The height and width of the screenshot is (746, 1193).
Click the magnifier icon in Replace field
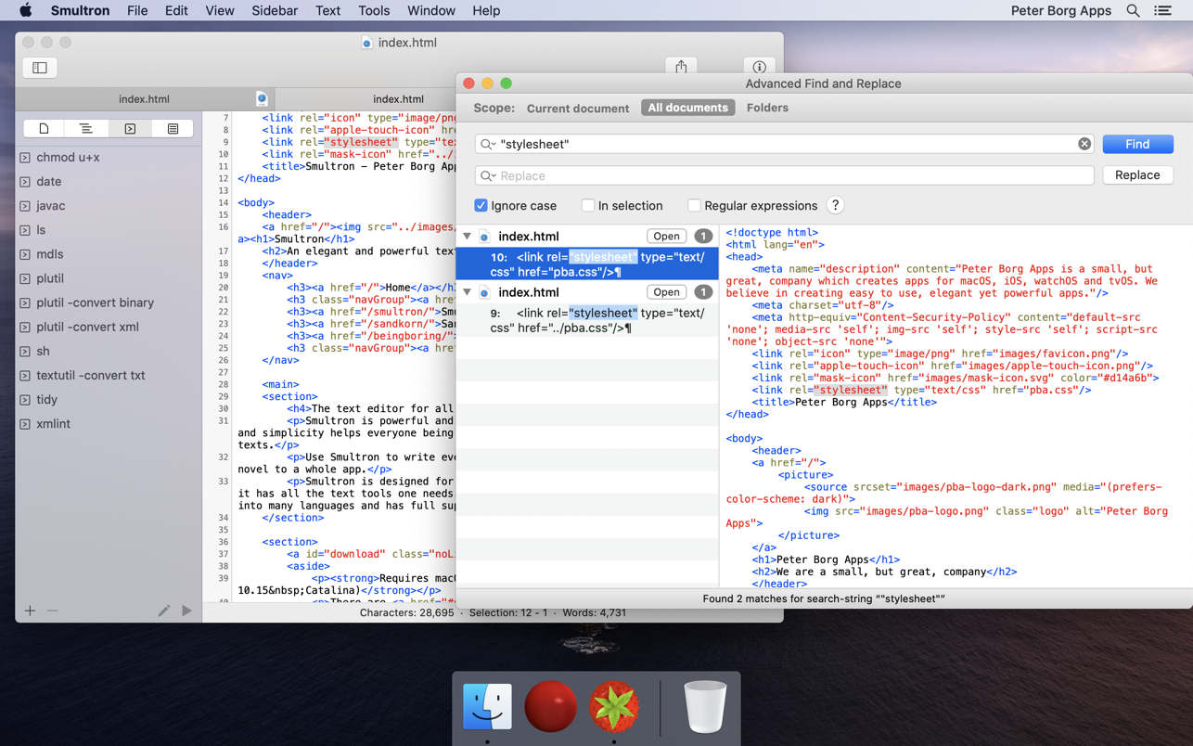487,175
